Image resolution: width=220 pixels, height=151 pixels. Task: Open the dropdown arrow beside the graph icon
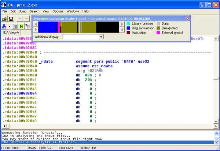(10, 26)
